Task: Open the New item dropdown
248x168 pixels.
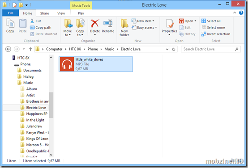Action: tap(143, 21)
